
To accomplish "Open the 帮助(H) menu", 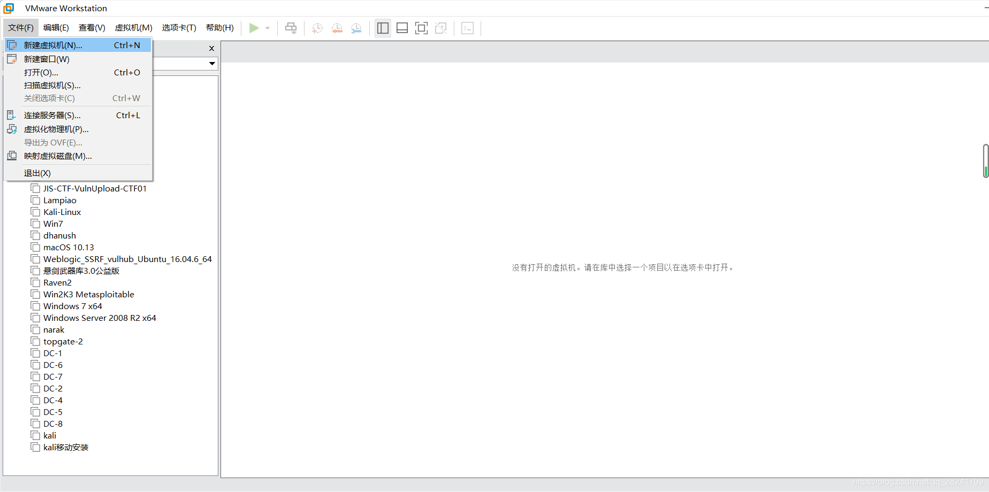I will tap(220, 28).
